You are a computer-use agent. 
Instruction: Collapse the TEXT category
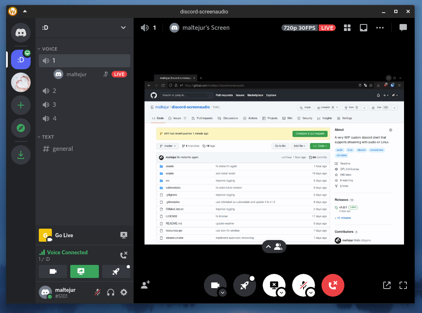click(x=46, y=137)
